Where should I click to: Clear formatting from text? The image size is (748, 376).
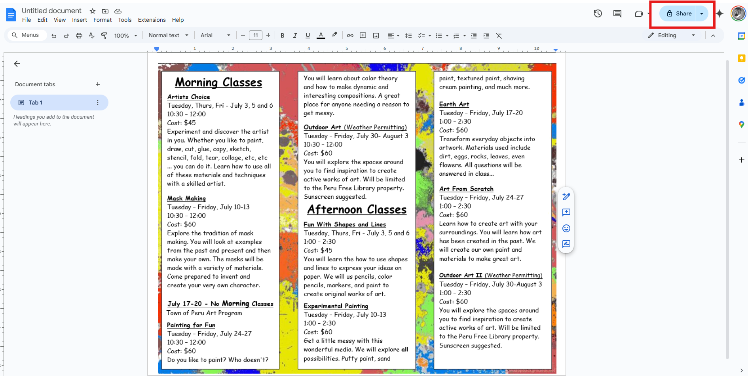[499, 35]
